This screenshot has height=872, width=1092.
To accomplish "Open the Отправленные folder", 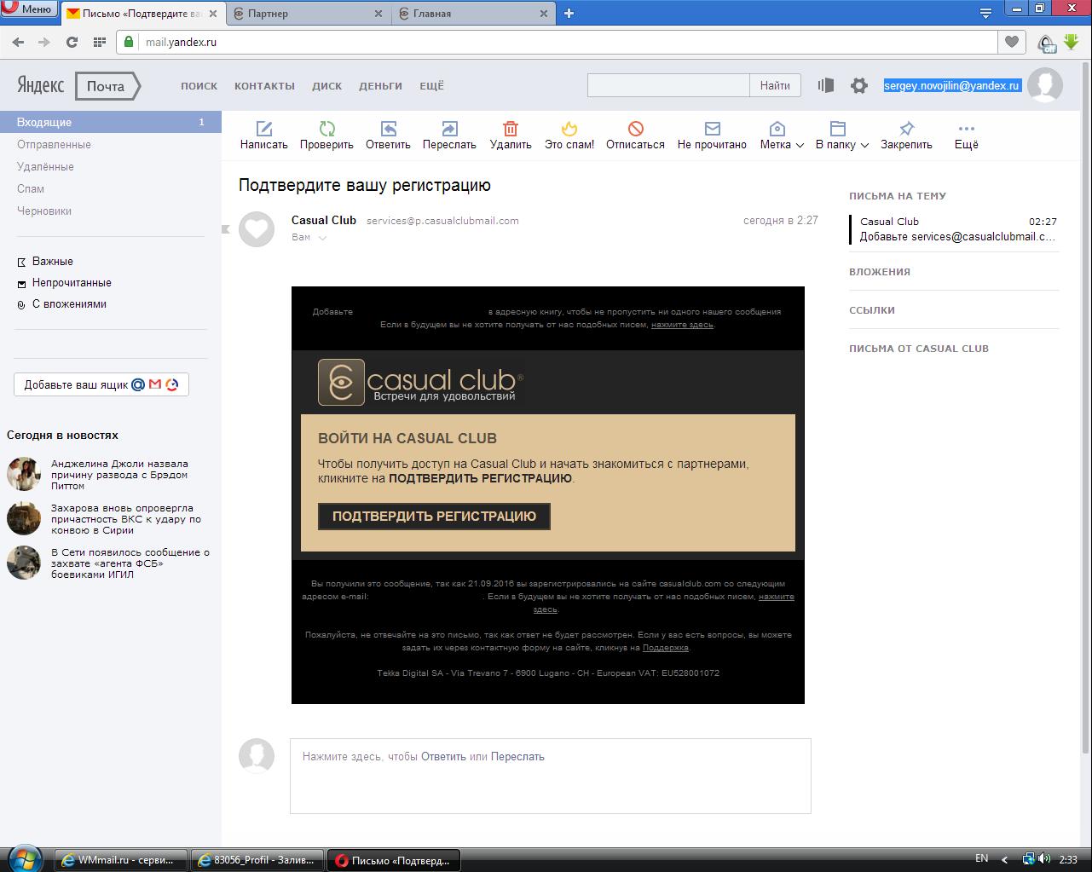I will 54,144.
